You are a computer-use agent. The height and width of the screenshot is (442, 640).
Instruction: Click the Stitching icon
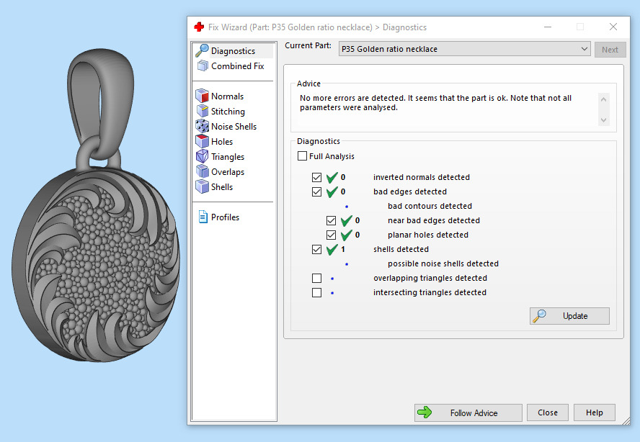tap(202, 111)
